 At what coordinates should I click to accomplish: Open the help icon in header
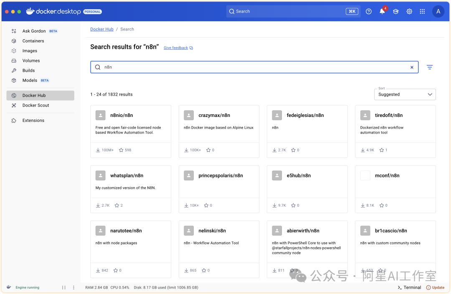pyautogui.click(x=368, y=12)
